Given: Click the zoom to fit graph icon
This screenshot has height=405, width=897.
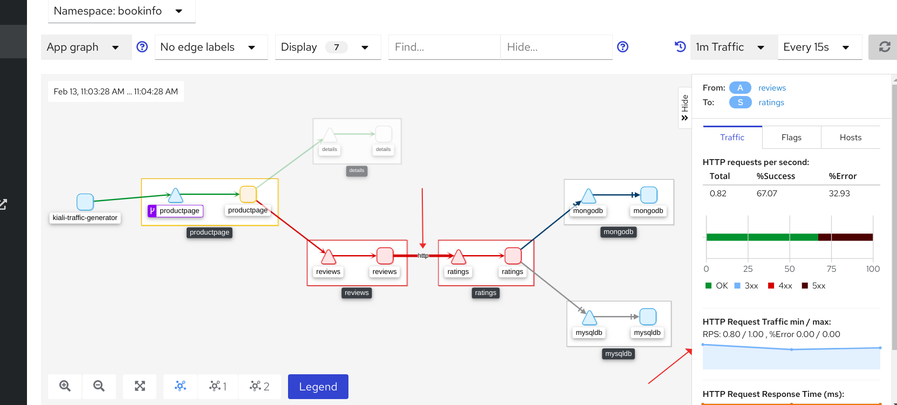Looking at the screenshot, I should click(140, 386).
